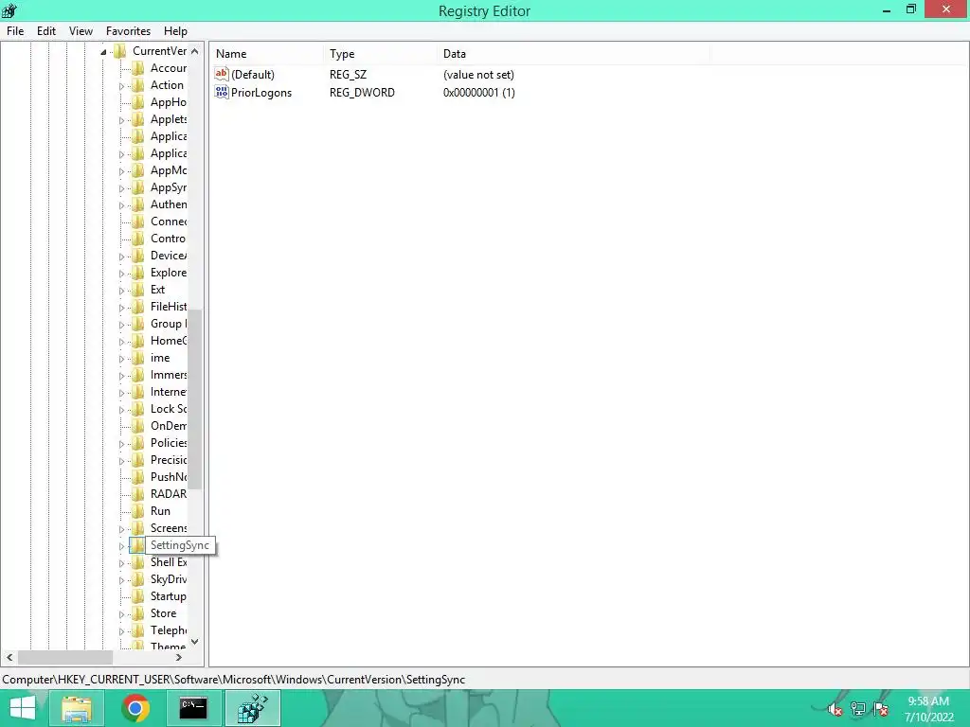Collapse the CurrentVer tree node
The image size is (970, 727).
[x=103, y=52]
